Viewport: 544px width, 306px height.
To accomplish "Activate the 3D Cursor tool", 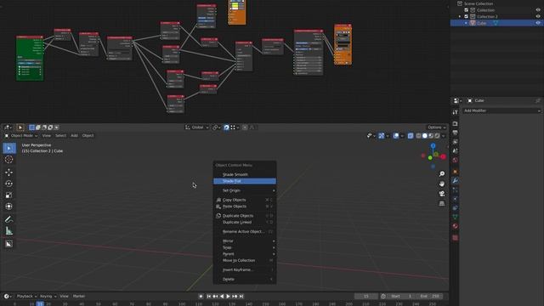I will (x=9, y=160).
